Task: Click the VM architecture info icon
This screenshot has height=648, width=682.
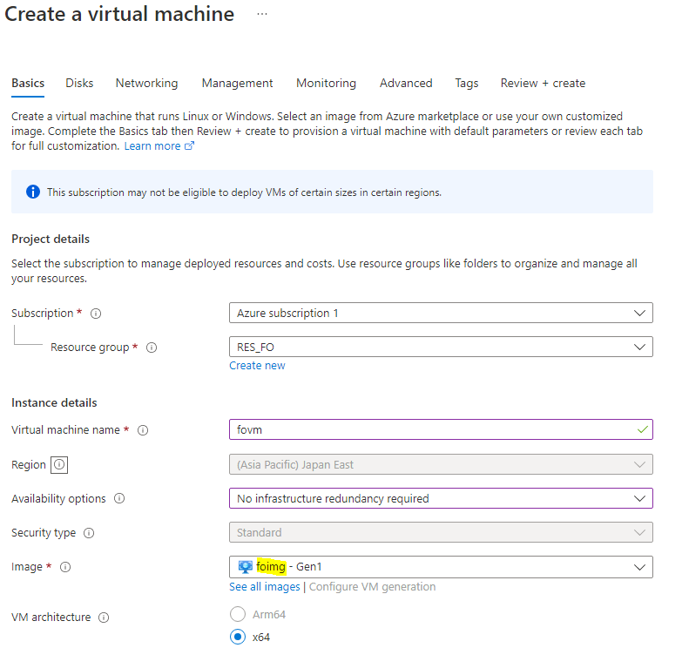Action: [104, 618]
